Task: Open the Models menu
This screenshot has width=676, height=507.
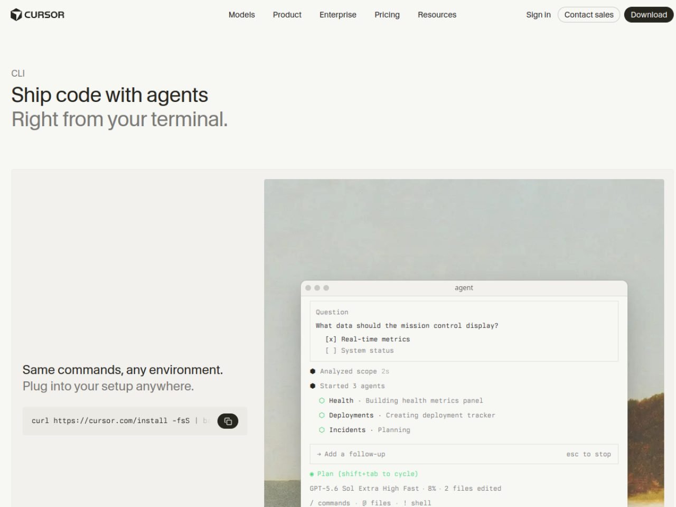Action: coord(241,15)
